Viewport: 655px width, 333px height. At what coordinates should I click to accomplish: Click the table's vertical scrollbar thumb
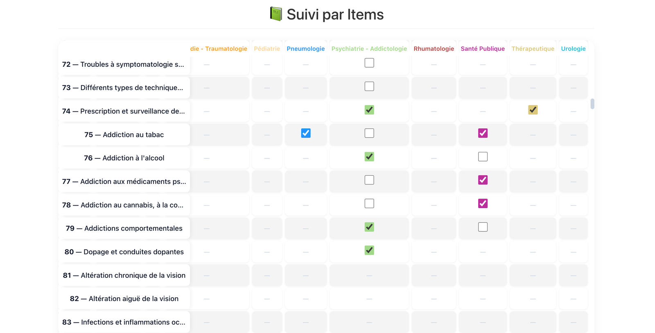(x=592, y=104)
